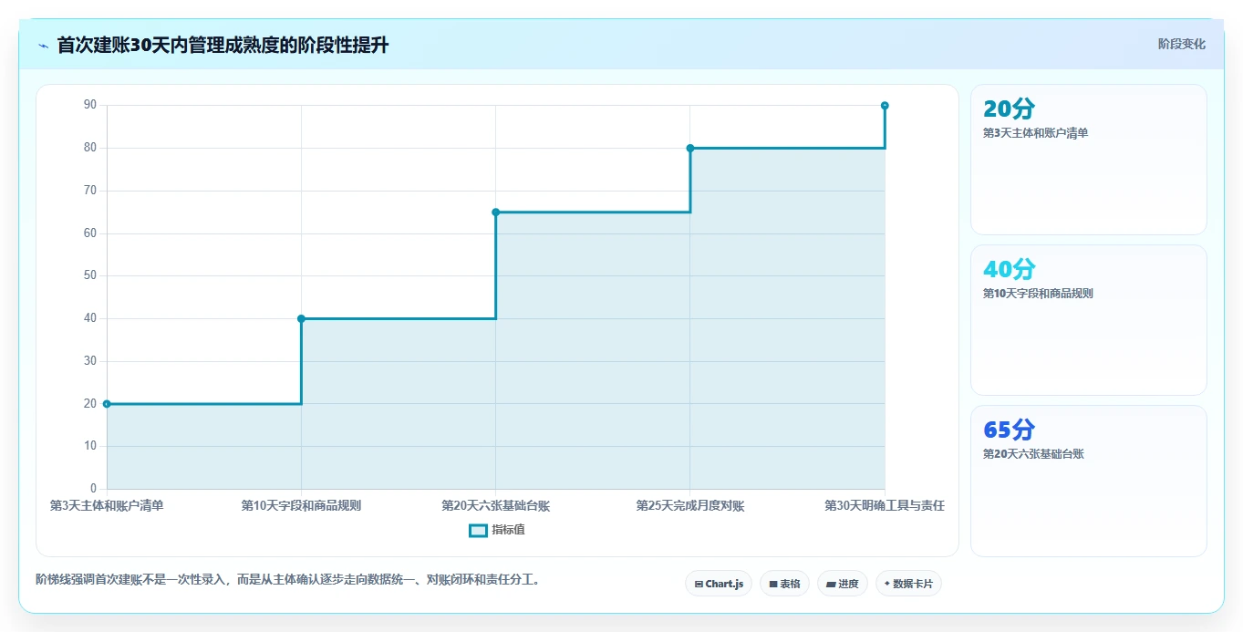
Task: Click the 阶段变化 label in header
Action: [x=1181, y=44]
